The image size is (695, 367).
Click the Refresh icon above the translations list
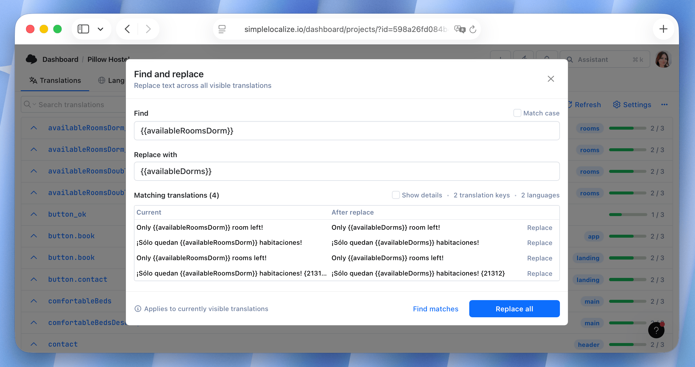[570, 104]
